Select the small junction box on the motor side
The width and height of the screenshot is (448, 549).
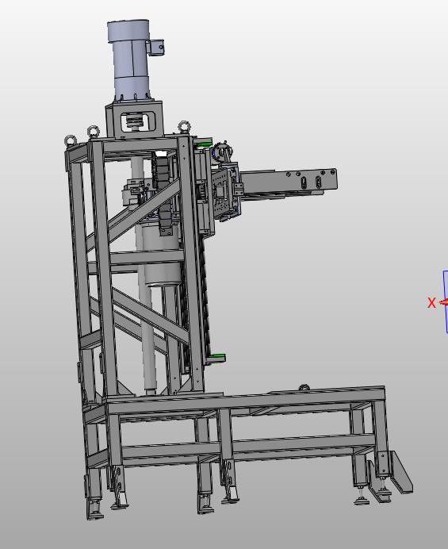tap(155, 47)
